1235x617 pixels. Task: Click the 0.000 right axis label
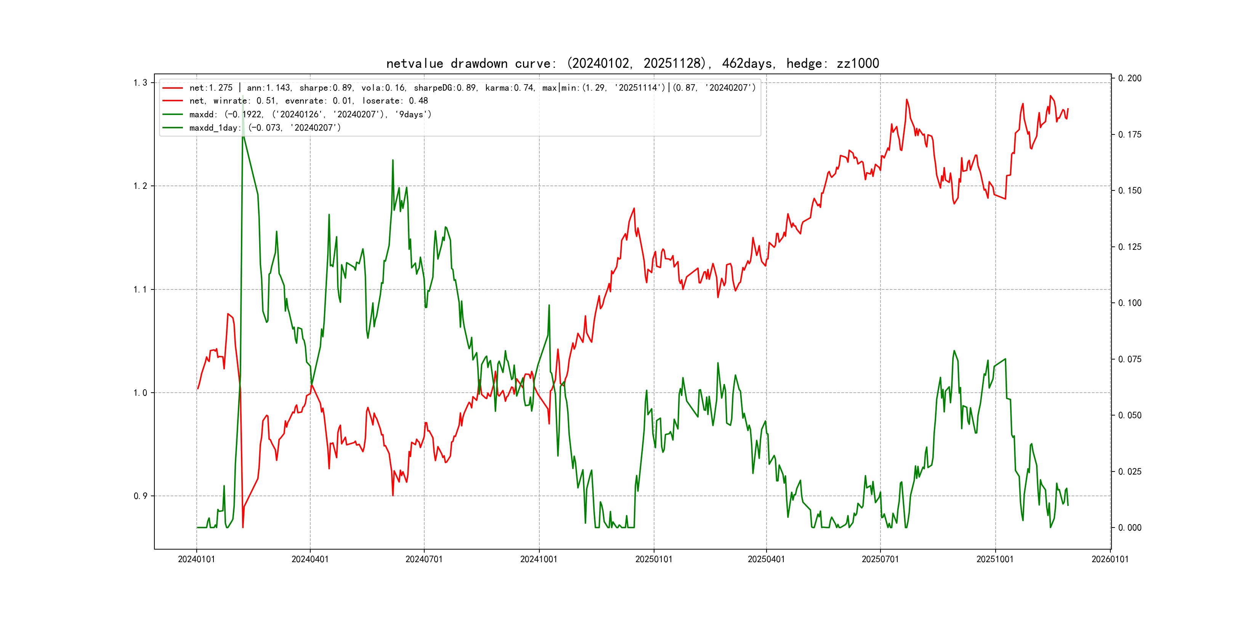tap(1129, 528)
